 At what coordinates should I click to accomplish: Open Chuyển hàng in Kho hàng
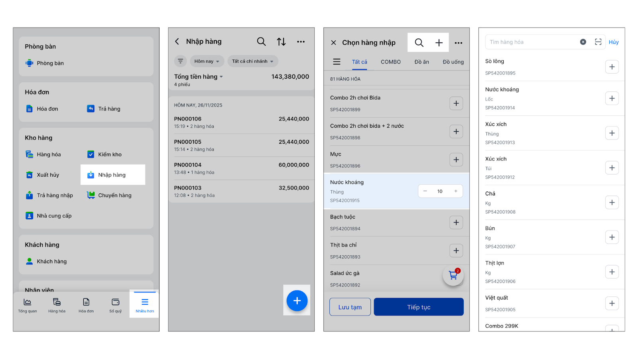click(109, 195)
